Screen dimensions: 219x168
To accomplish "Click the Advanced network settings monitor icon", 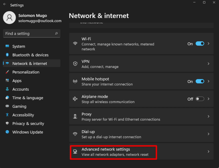I will click(x=75, y=151).
